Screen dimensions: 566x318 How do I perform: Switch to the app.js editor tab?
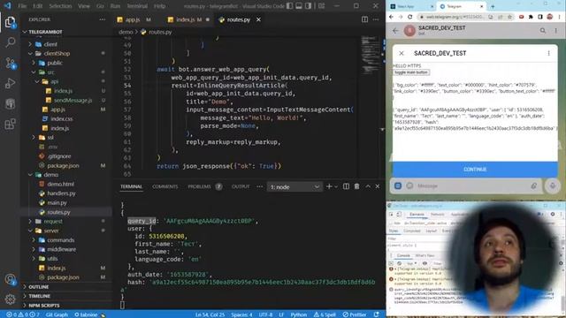[x=134, y=19]
